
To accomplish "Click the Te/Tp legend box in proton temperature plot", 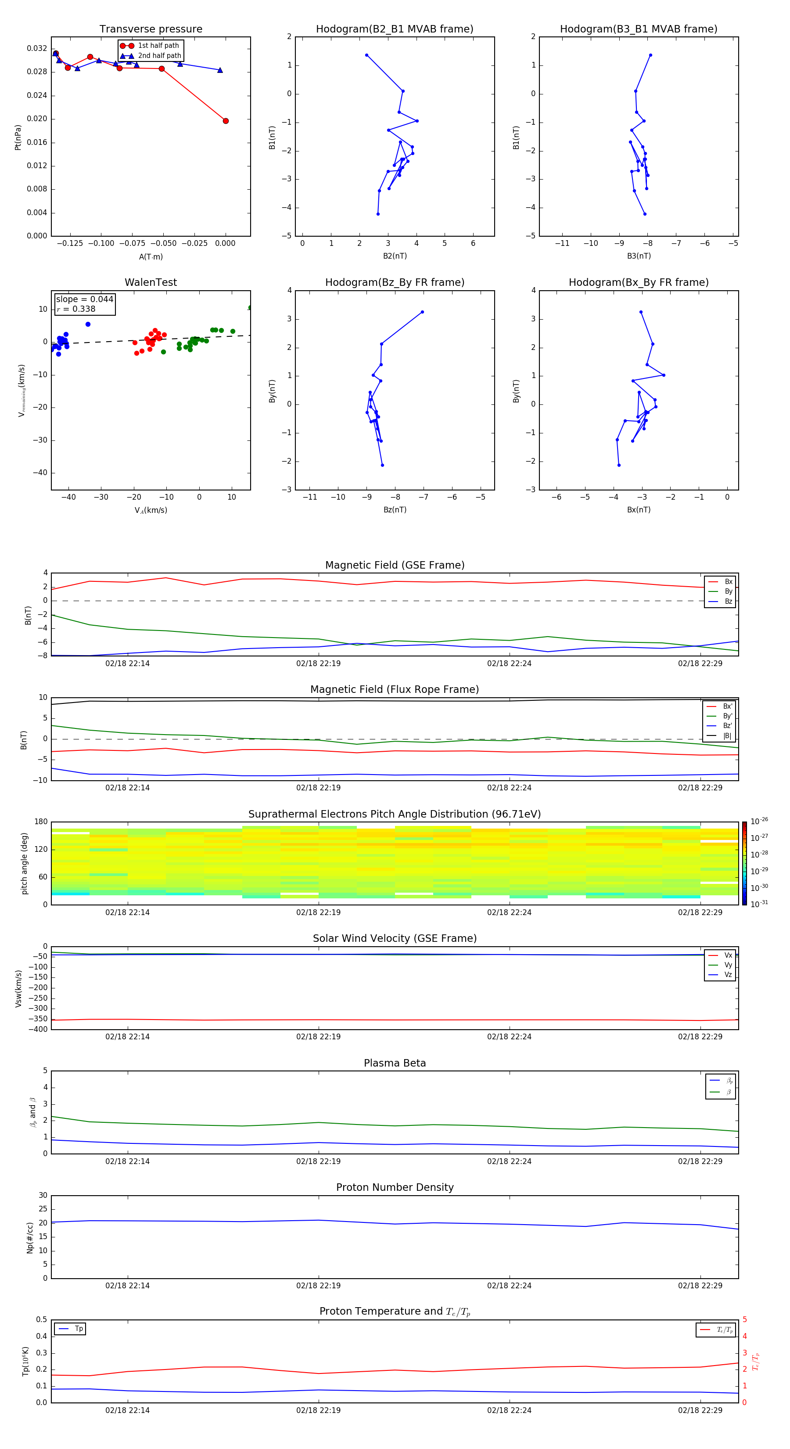I will [x=716, y=1330].
